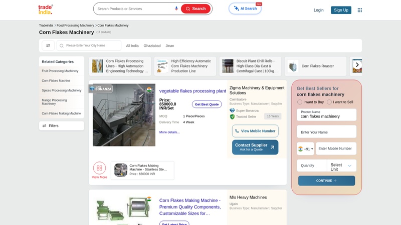Viewport: 401px width, 225px height.
Task: Open the Select Unit dropdown
Action: pos(341,165)
